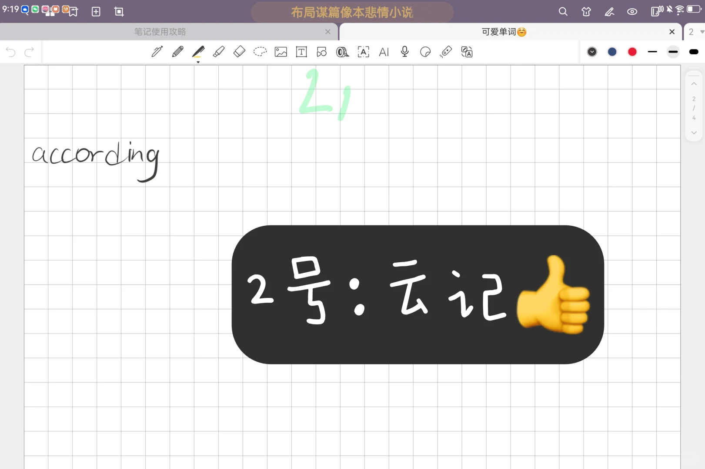Check the battery indicator in status bar
The width and height of the screenshot is (705, 469).
694,9
